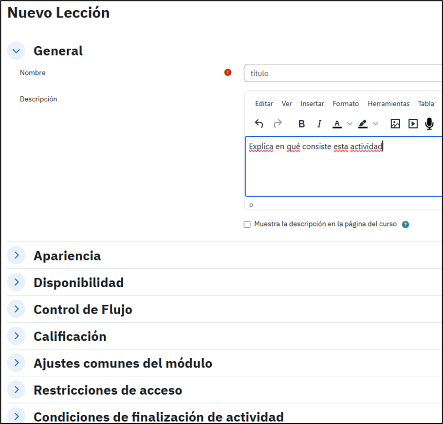Click the Restricciones de acceso heading

pyautogui.click(x=108, y=390)
